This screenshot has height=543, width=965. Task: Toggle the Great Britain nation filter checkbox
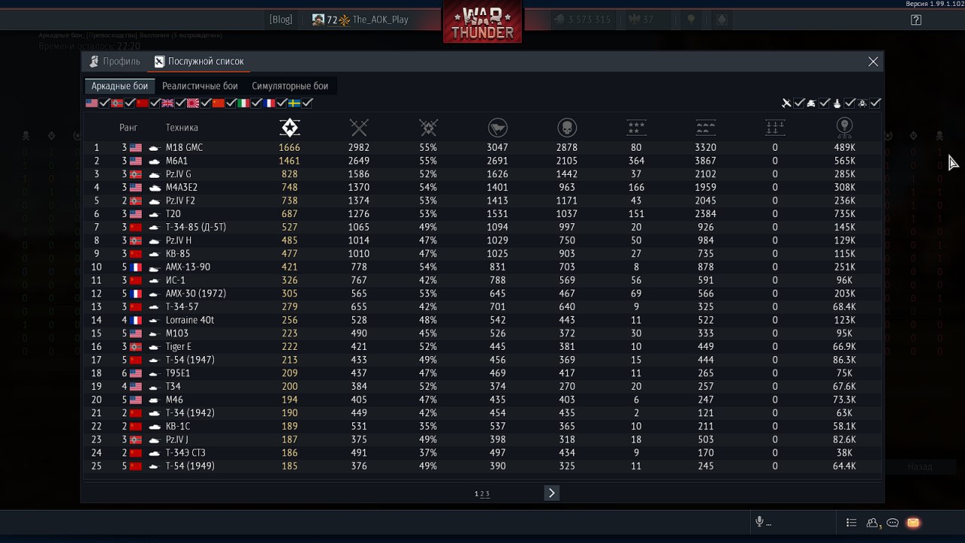pos(180,103)
